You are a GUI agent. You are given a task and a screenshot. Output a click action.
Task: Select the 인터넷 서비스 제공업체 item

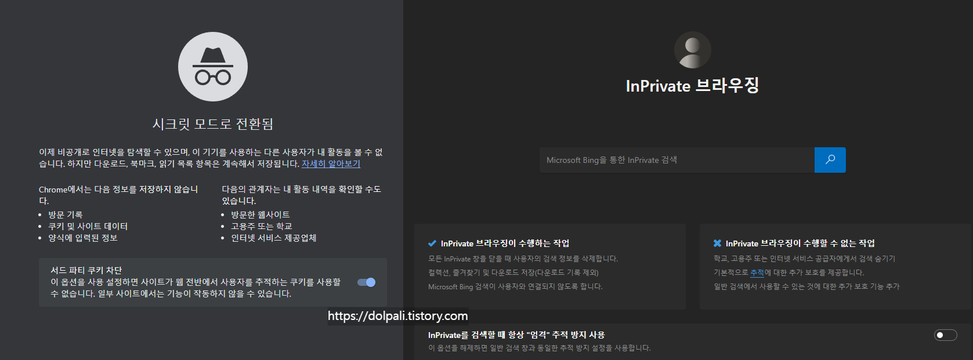(274, 238)
